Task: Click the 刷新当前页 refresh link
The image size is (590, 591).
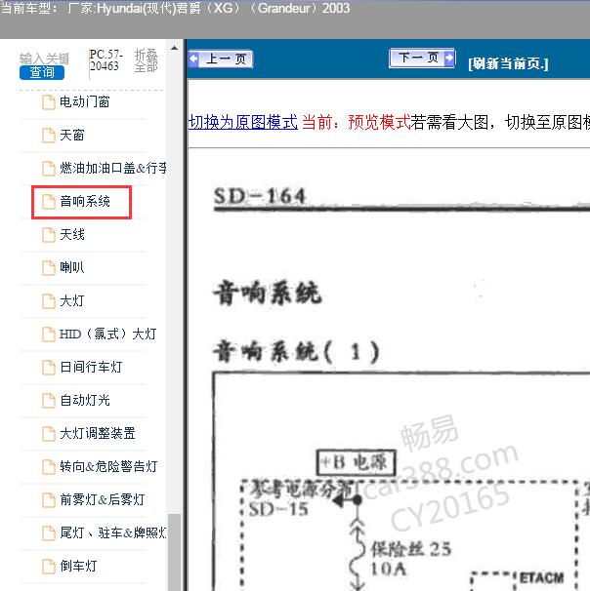Action: tap(508, 63)
